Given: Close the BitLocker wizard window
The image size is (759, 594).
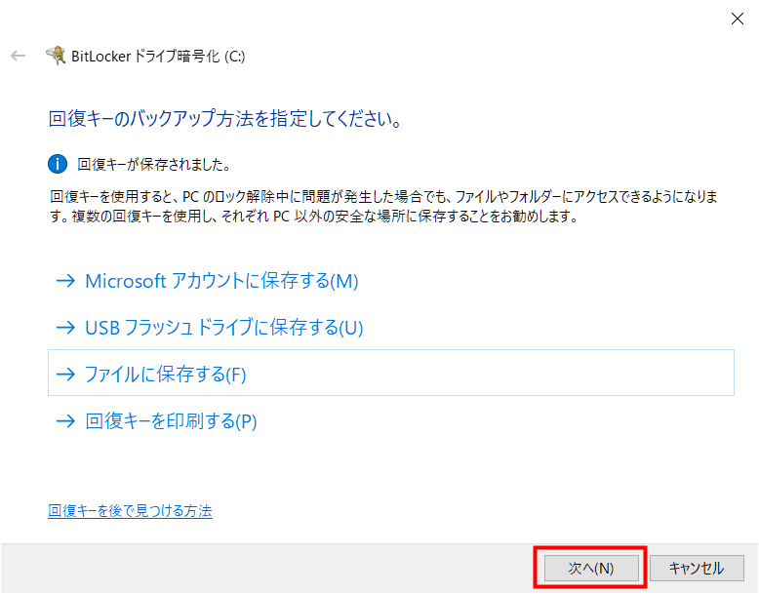Looking at the screenshot, I should (x=737, y=18).
